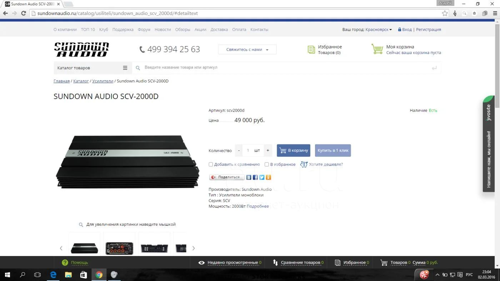Open Chrome hamburger menu

pyautogui.click(x=495, y=13)
